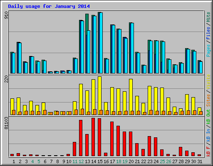Screen dimensions: 213x166
Task: Click day 26 on the x-axis
Action: (168, 161)
